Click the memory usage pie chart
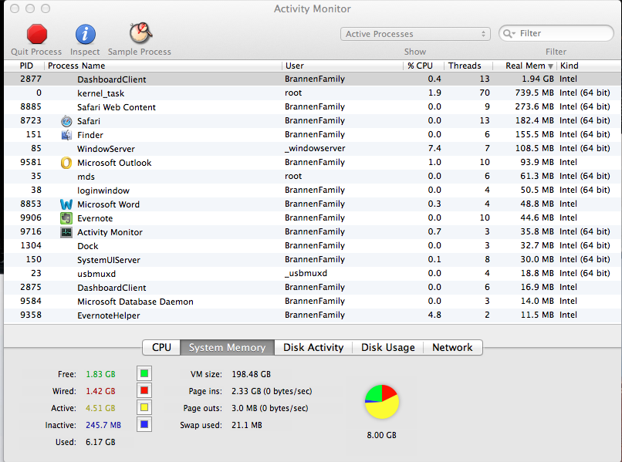 (381, 402)
